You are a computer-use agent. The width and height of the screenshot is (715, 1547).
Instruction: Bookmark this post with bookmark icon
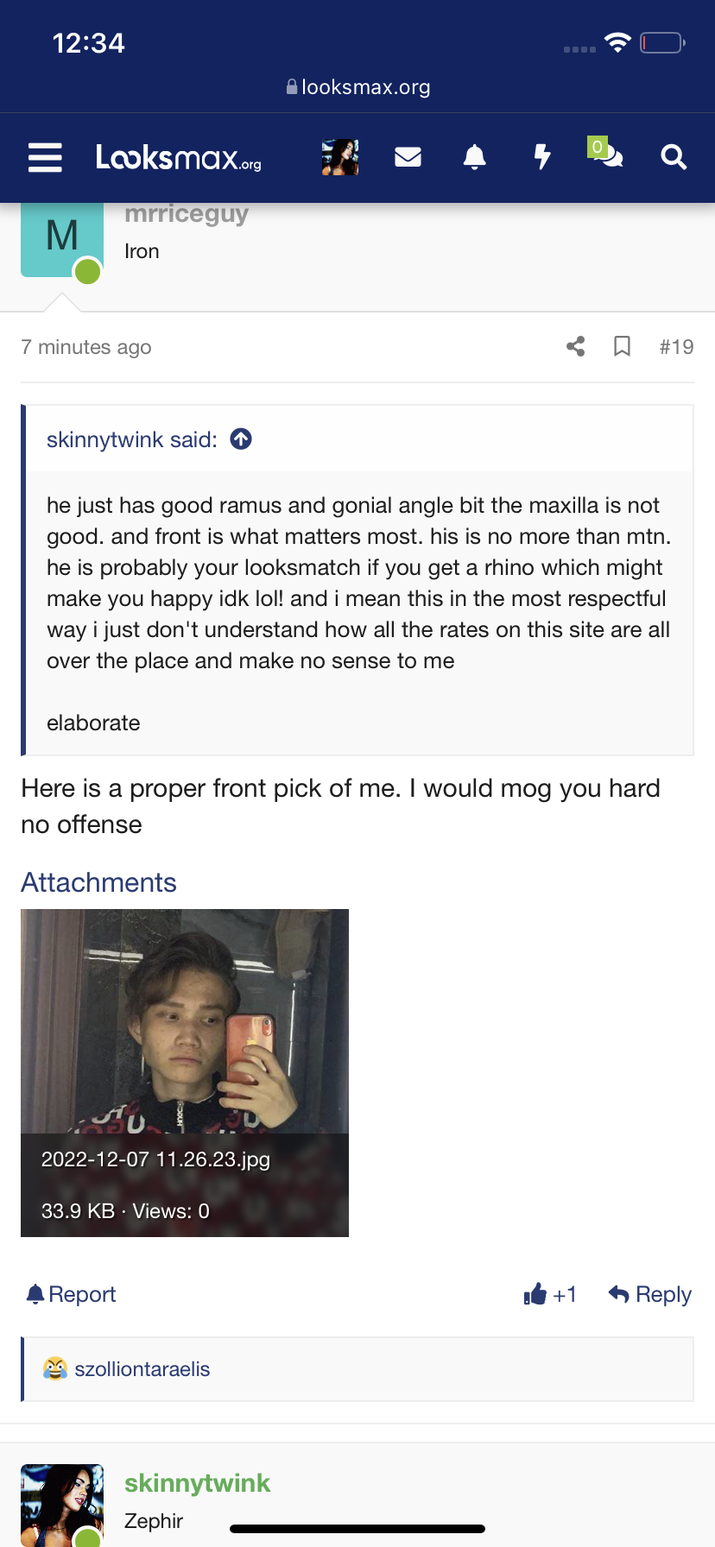(622, 347)
